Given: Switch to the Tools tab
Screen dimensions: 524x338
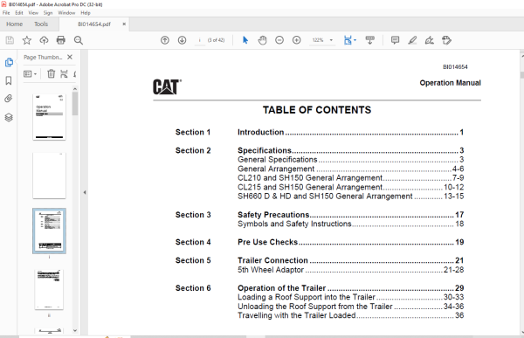Looking at the screenshot, I should [41, 24].
